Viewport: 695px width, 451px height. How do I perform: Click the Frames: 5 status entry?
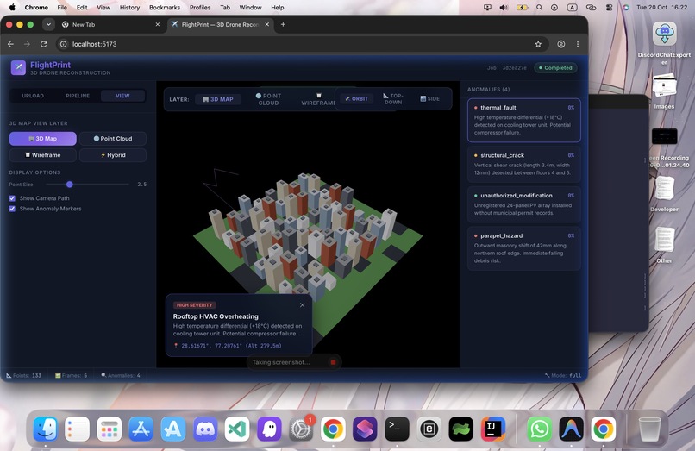tap(71, 376)
